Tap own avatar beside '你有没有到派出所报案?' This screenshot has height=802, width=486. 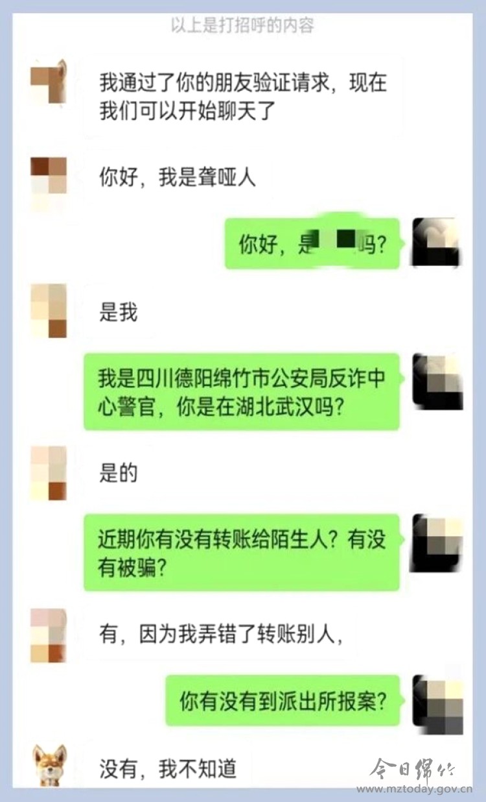tap(438, 704)
